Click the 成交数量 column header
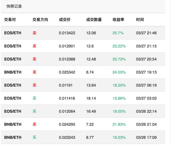Screen dimensions: 171x146 point(94,20)
